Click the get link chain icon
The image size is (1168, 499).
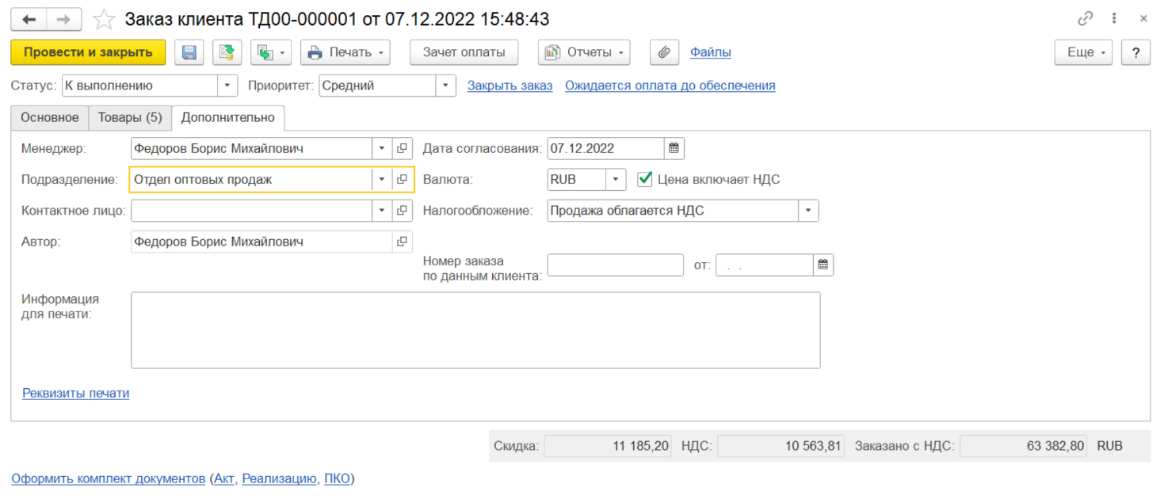tap(1085, 18)
